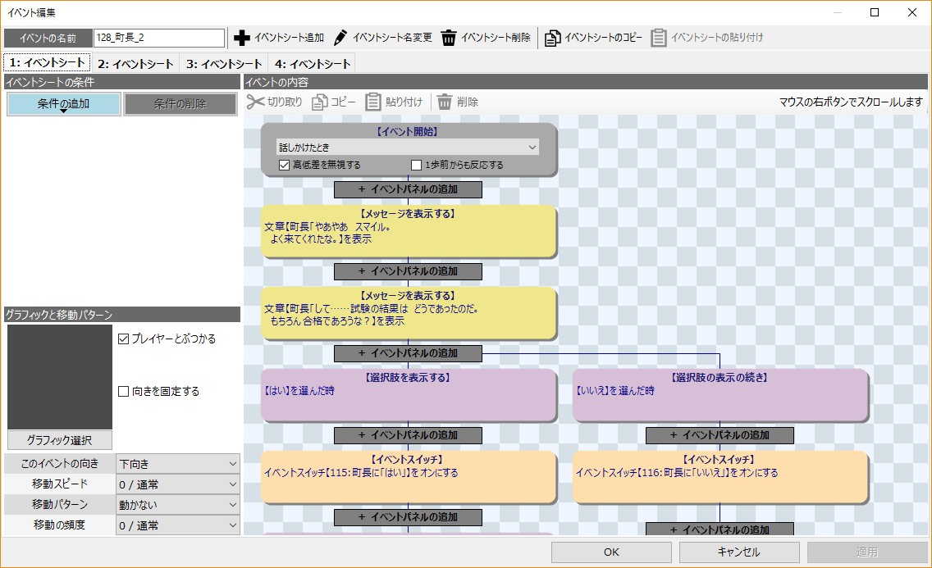Screen dimensions: 932x568
Task: Open the 条件の追加 dropdown button
Action: pyautogui.click(x=64, y=104)
